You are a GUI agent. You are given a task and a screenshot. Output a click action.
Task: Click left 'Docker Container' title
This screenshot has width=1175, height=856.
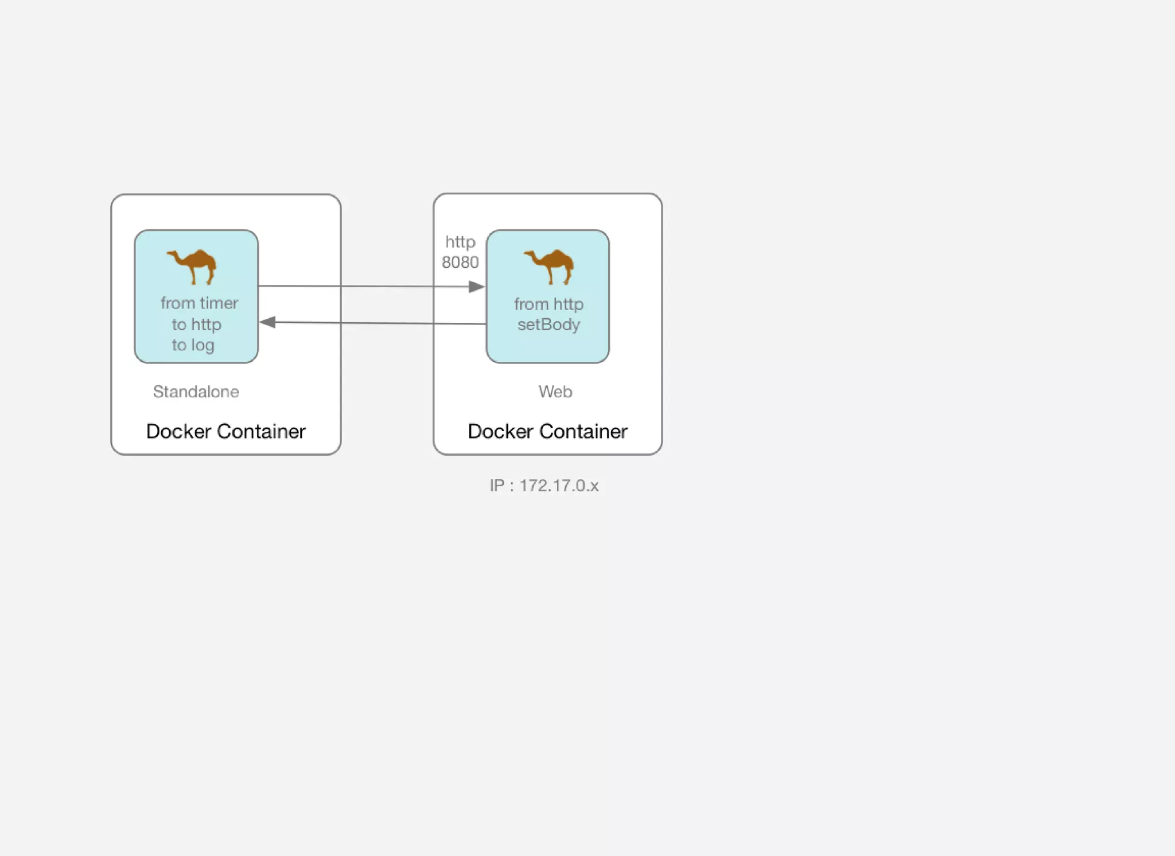[x=225, y=431]
